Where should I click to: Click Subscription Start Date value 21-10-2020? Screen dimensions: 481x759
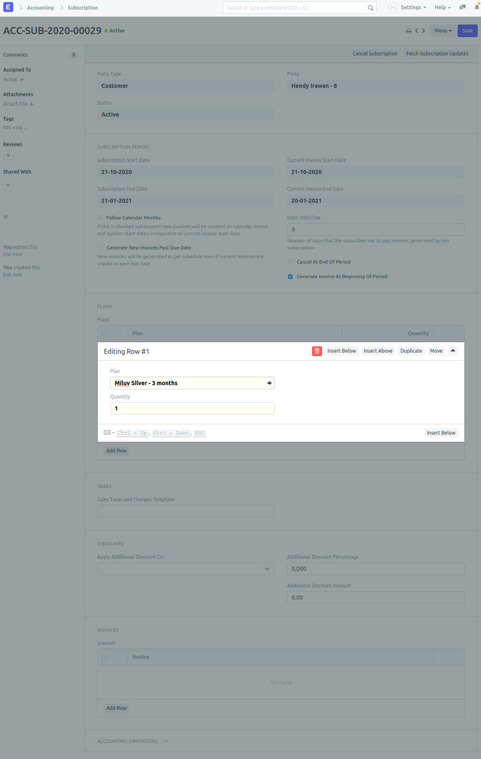click(186, 172)
